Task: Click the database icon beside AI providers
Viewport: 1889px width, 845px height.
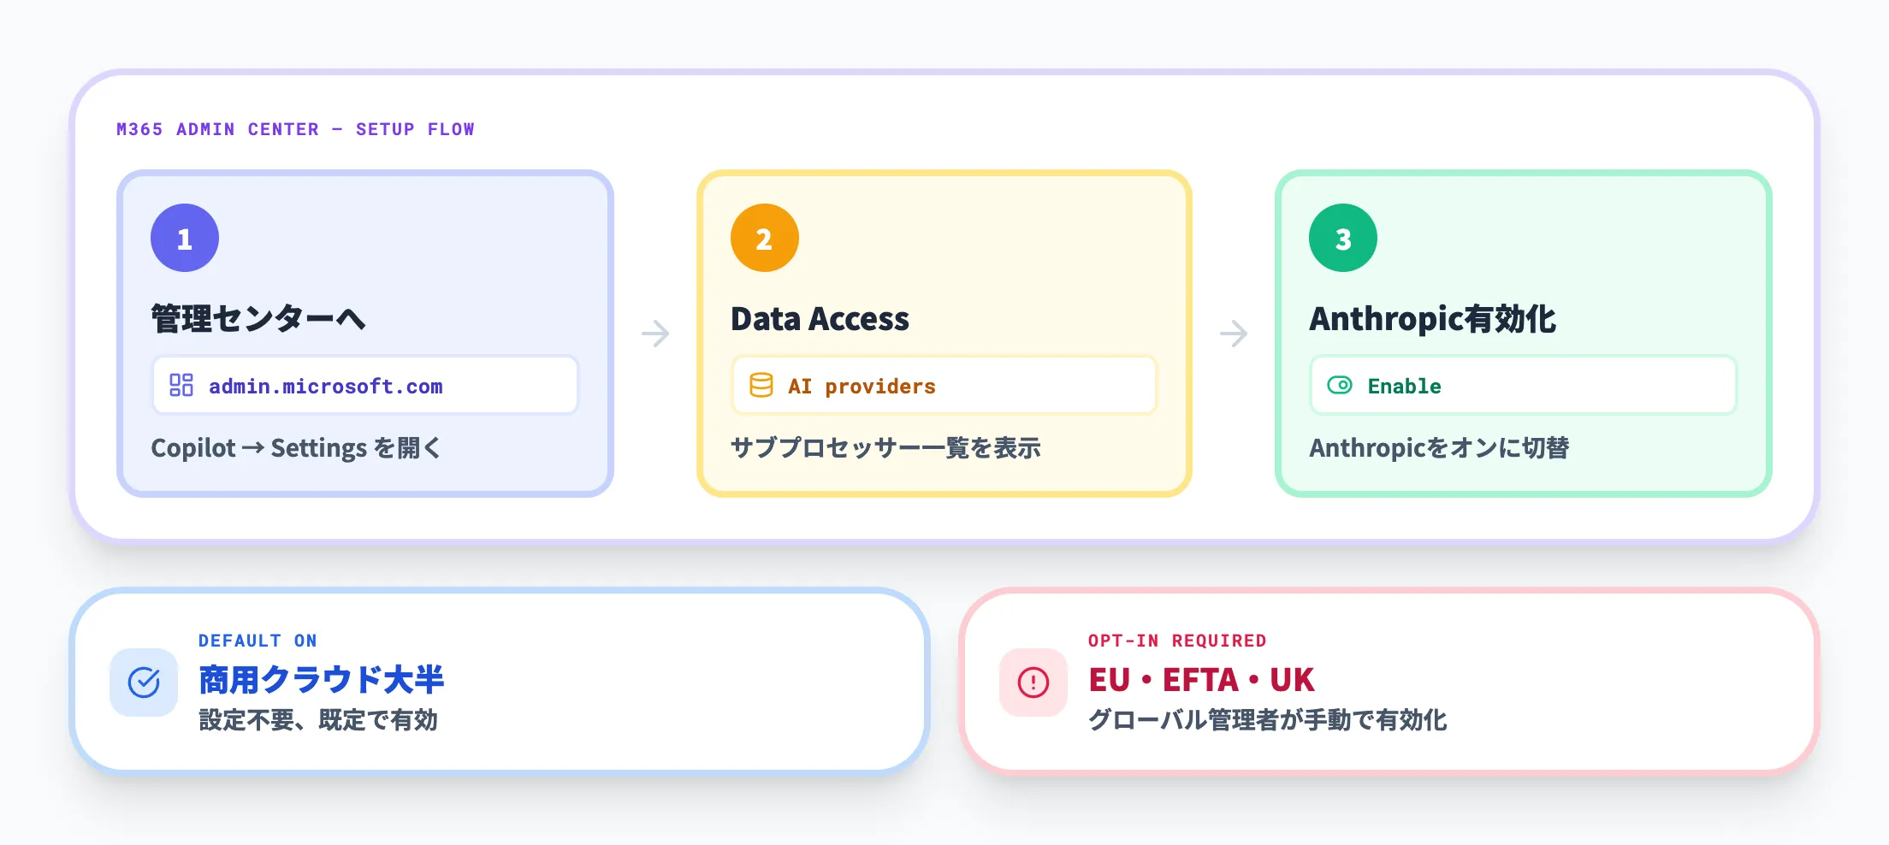Action: pyautogui.click(x=761, y=385)
